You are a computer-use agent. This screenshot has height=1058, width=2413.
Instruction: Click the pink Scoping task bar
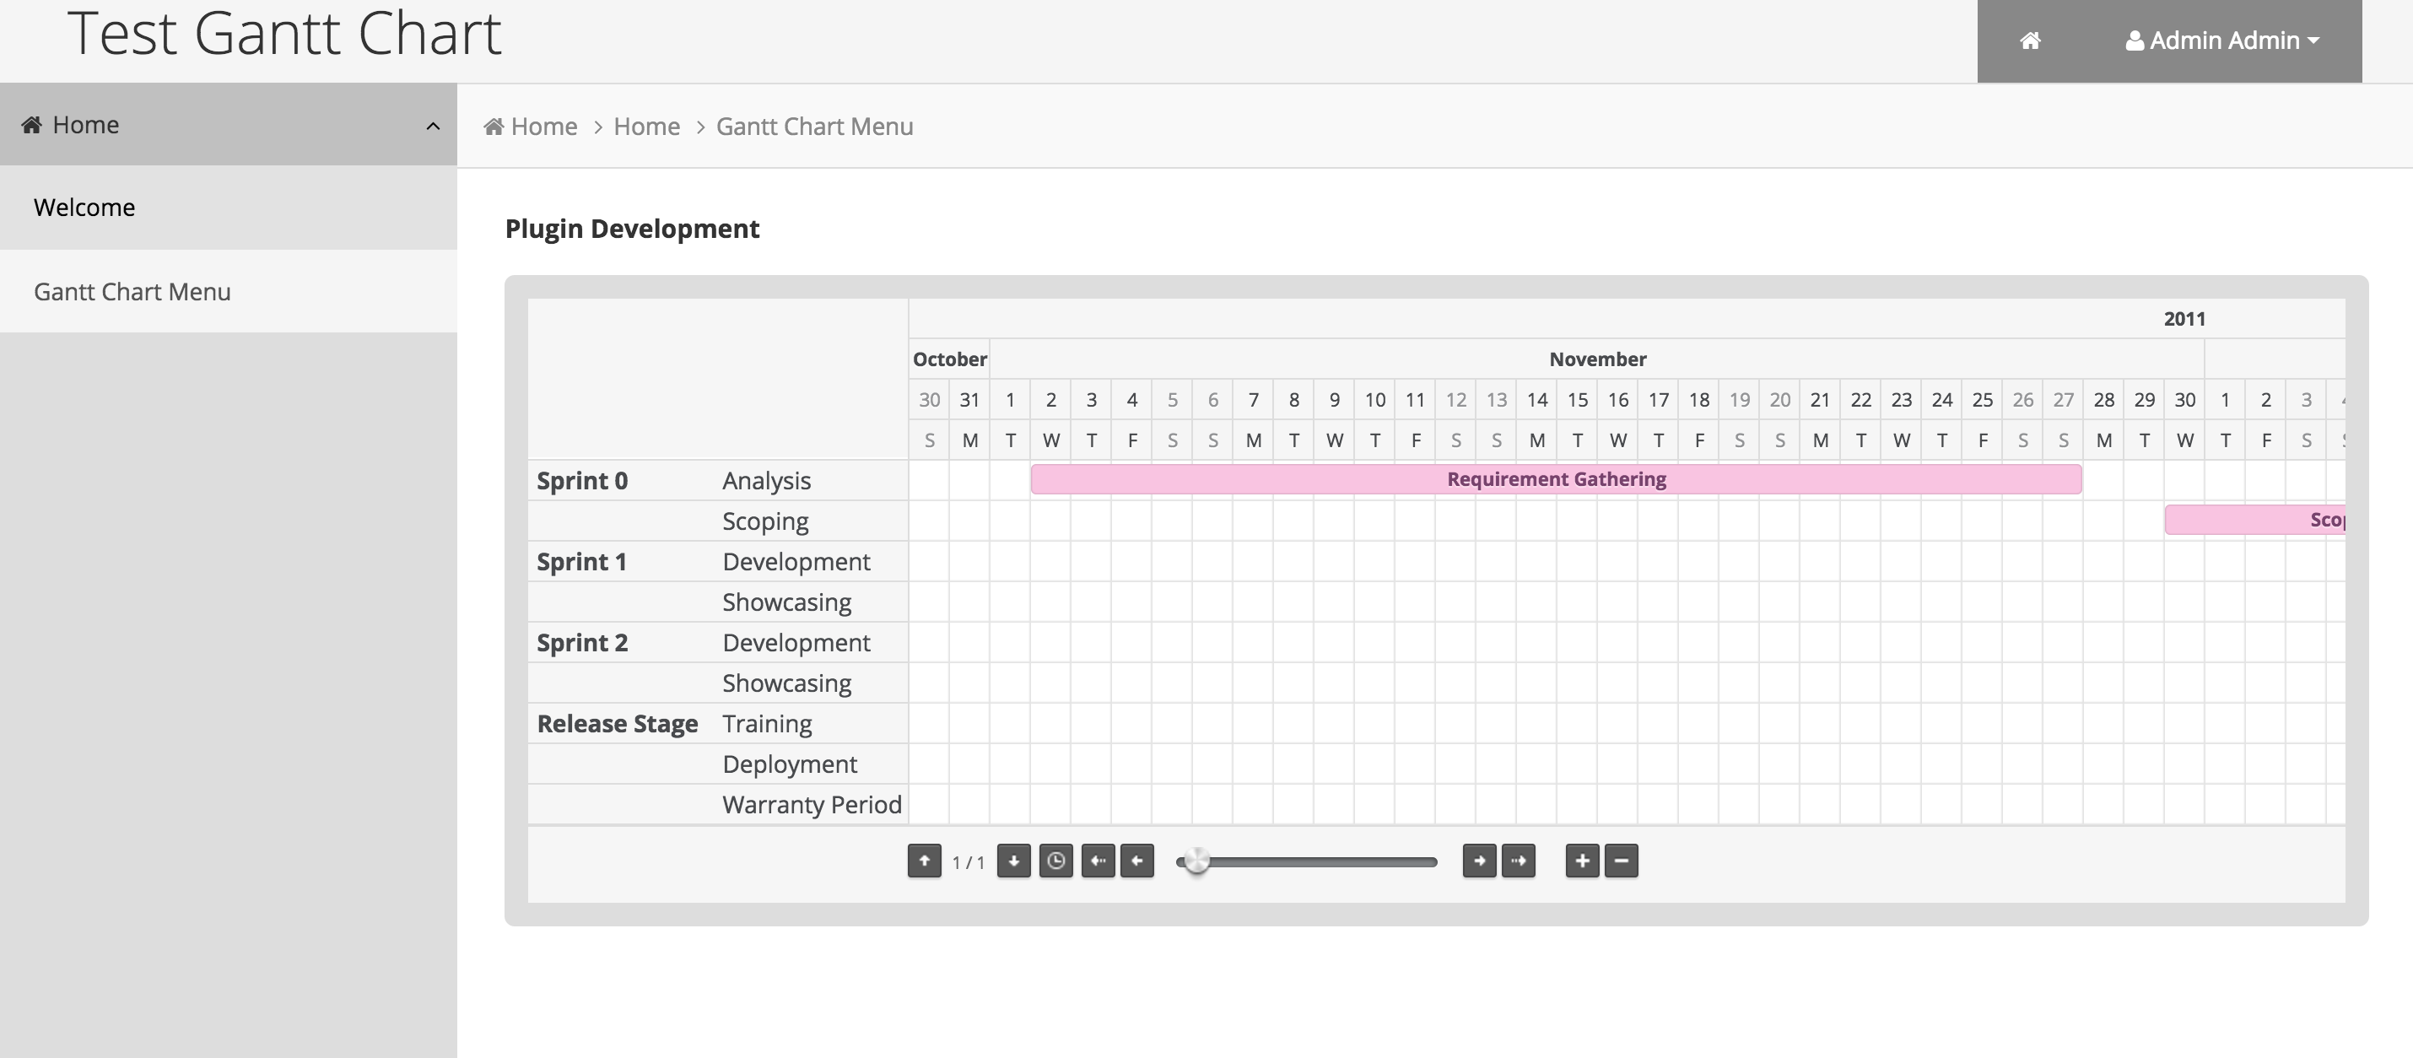2254,520
